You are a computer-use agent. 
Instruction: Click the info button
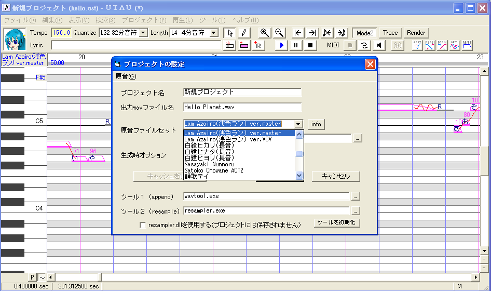coord(316,124)
